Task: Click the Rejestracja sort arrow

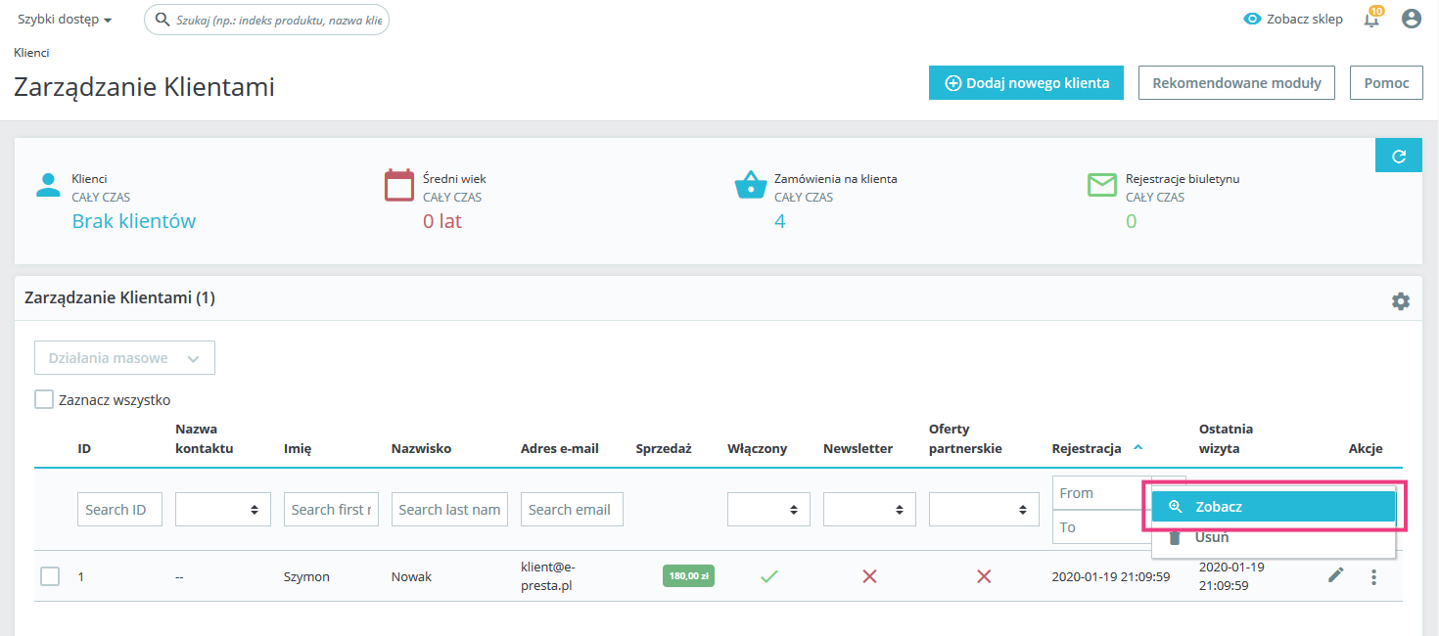Action: [1137, 448]
